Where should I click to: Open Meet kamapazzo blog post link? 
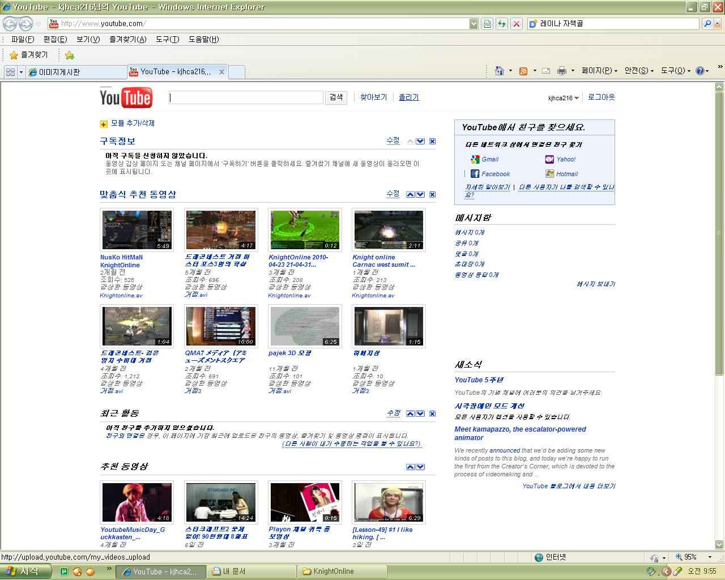(520, 433)
